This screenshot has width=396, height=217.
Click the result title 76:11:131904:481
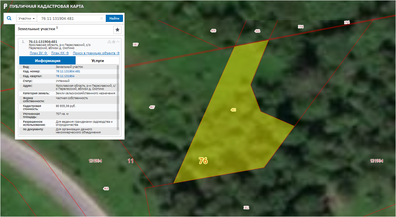click(43, 41)
